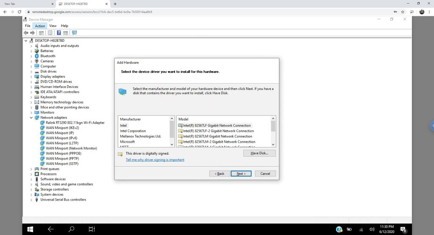Click the remote taskbar search magnifier icon
The width and height of the screenshot is (434, 235).
71,229
